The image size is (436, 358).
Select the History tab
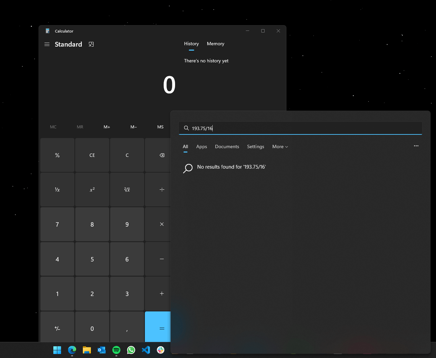(191, 44)
